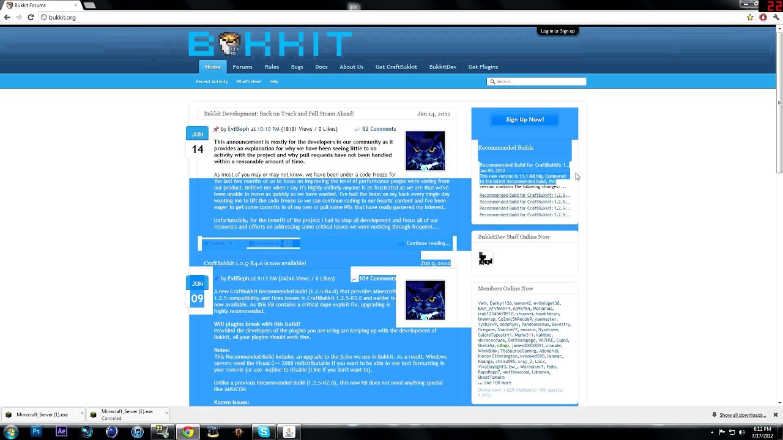Open a new browser tab
The height and width of the screenshot is (440, 783).
(x=89, y=5)
